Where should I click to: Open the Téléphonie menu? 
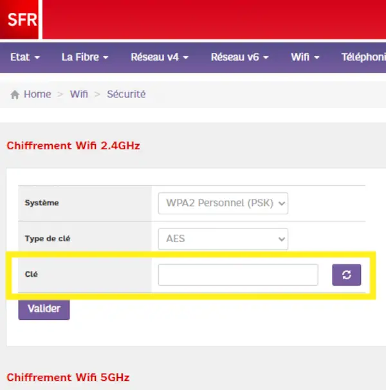coord(363,57)
